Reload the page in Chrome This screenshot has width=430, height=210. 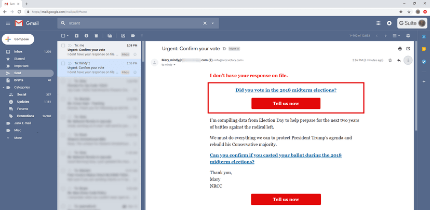19,12
